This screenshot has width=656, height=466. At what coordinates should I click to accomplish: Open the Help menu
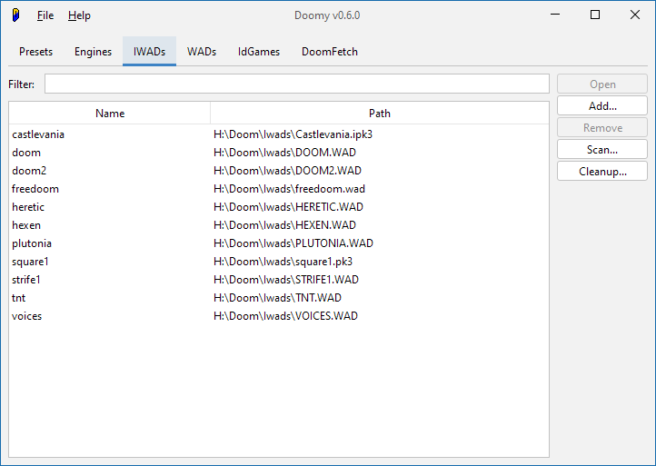tap(79, 15)
